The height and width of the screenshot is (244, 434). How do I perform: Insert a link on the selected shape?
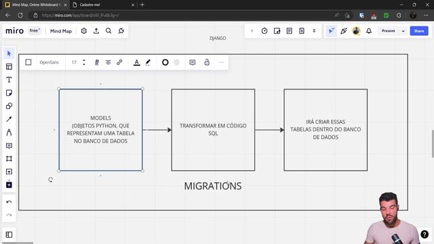(x=119, y=62)
